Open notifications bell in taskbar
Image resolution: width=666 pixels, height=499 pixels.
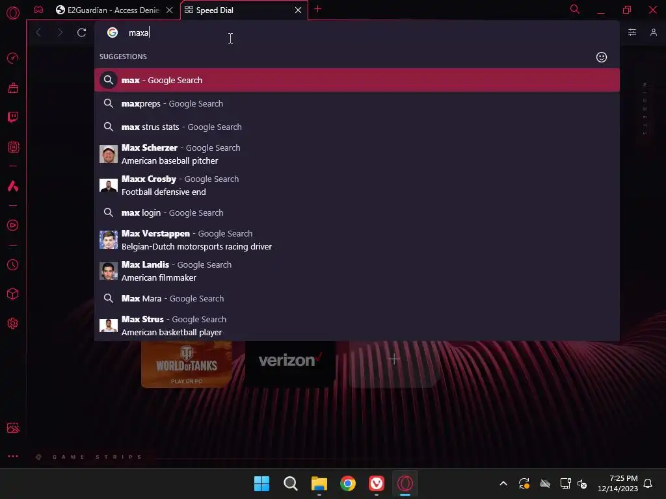(x=648, y=483)
